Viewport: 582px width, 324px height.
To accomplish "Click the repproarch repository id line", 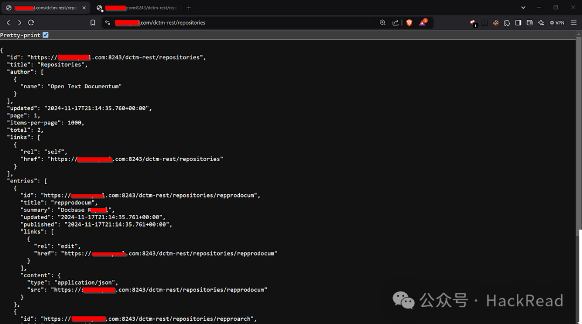I will (x=138, y=319).
